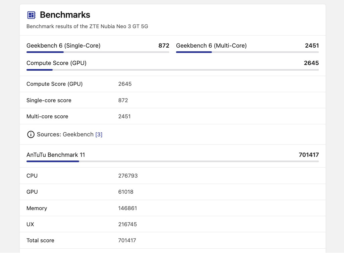
Task: Click the ZTE Nubia Neo 3 GT 5G subtitle
Action: tap(87, 26)
